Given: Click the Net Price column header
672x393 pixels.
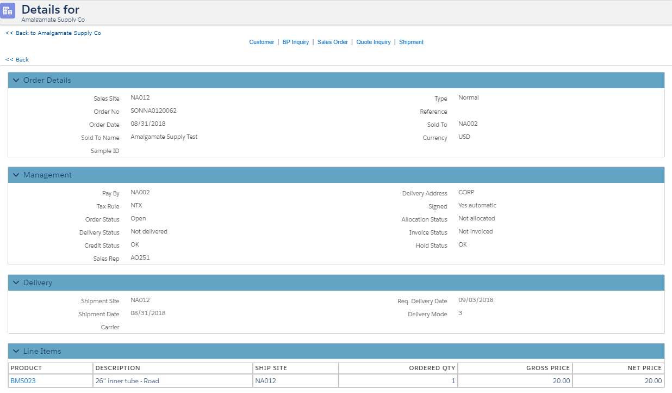Looking at the screenshot, I should pos(644,368).
